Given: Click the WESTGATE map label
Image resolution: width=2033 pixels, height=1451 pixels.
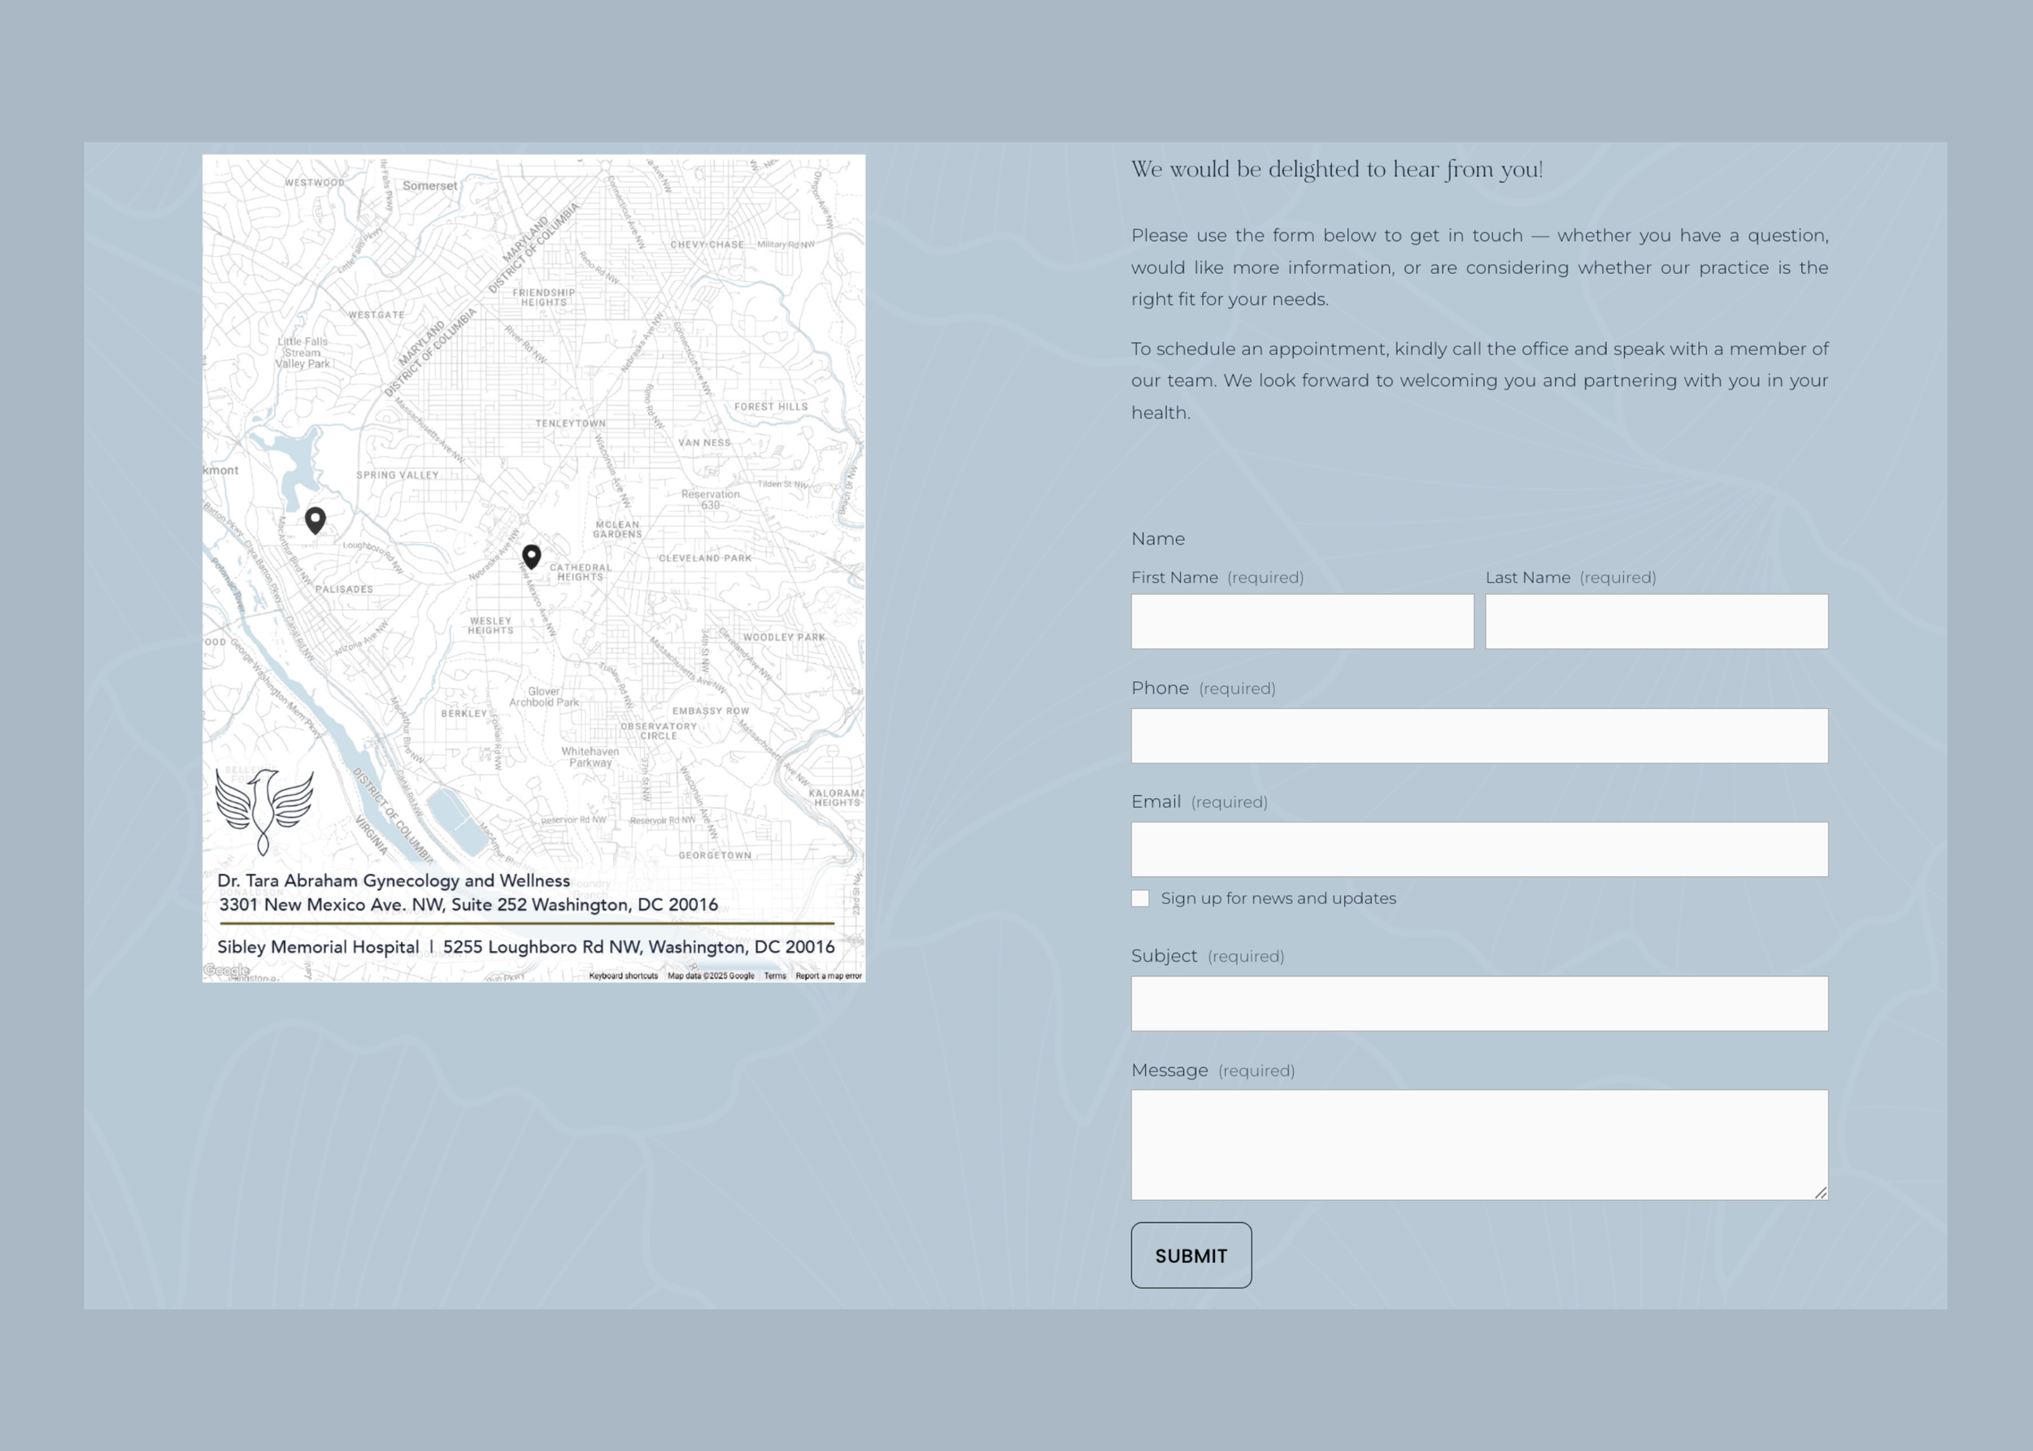Looking at the screenshot, I should coord(377,315).
